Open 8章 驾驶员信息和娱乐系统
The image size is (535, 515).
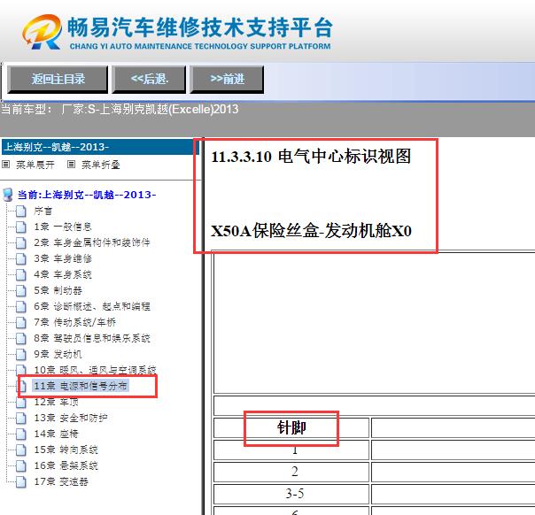[92, 338]
